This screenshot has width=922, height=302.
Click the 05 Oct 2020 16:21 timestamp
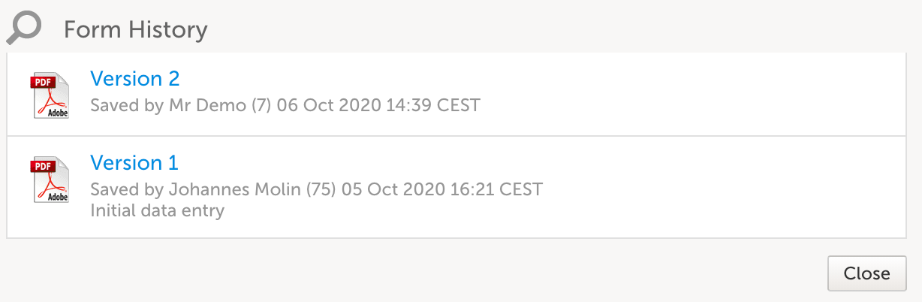pos(441,189)
